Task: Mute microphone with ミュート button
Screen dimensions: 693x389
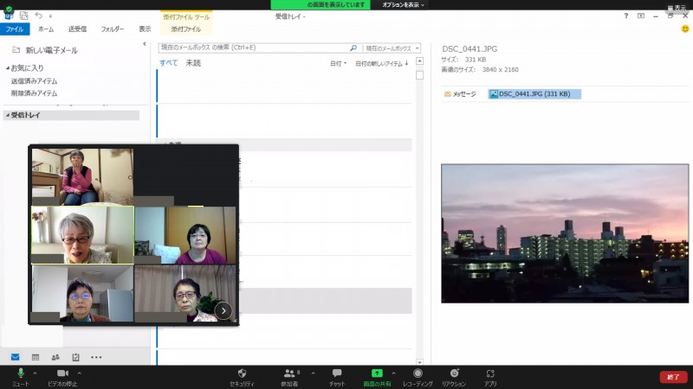Action: (x=20, y=378)
